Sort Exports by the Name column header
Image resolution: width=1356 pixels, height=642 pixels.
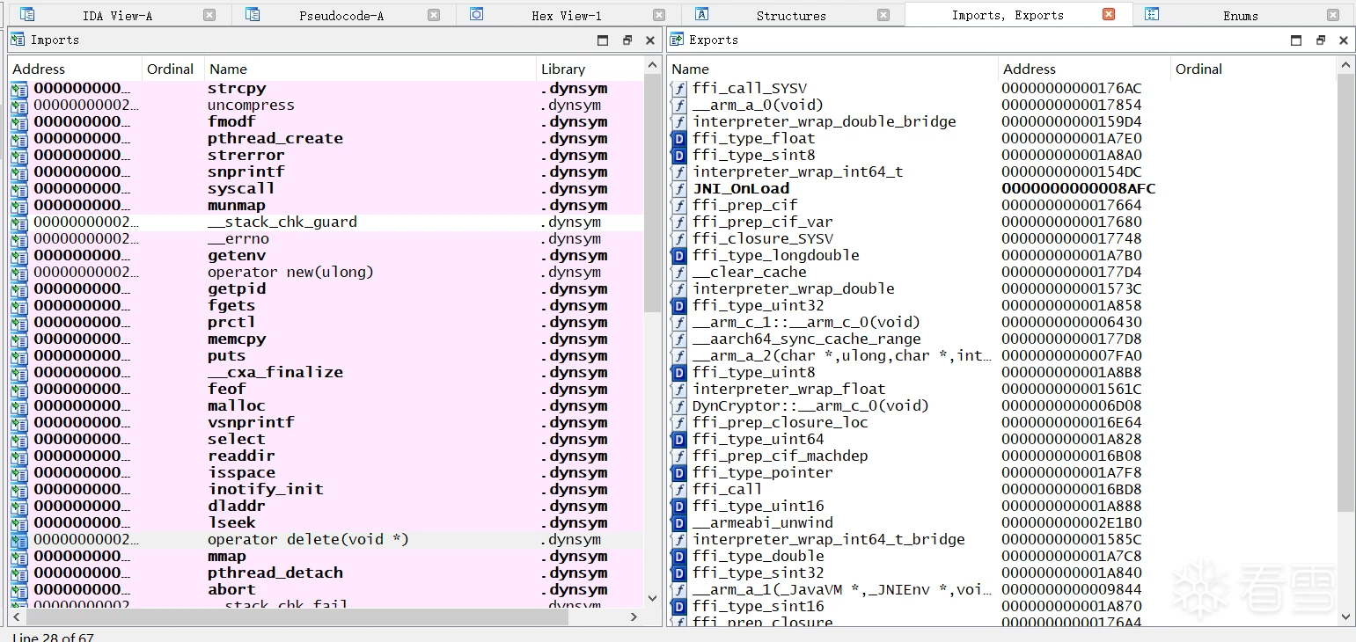click(x=832, y=69)
